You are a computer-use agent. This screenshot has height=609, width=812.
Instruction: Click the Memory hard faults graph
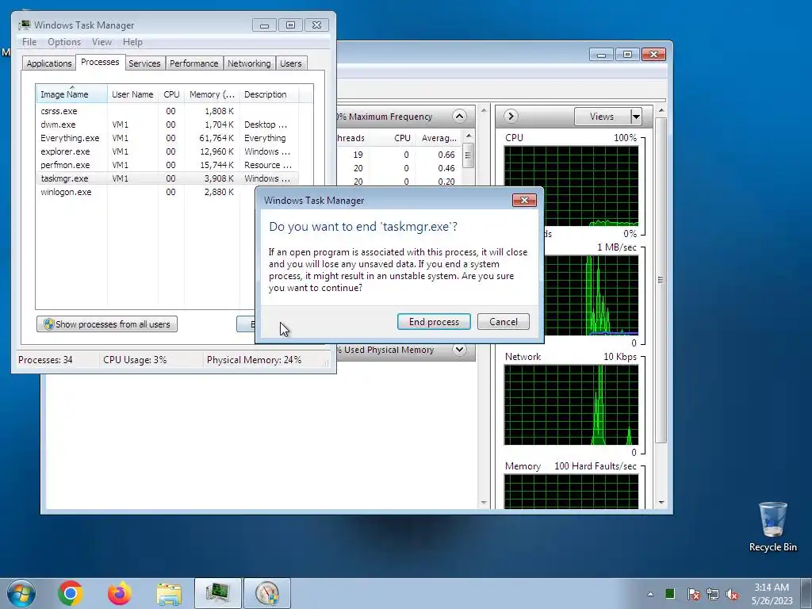point(571,491)
